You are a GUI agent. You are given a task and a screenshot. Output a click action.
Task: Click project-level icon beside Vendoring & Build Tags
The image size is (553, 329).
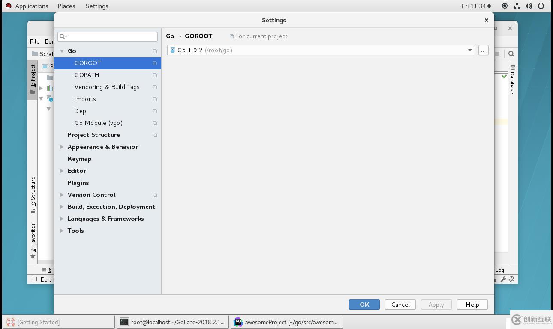[x=155, y=87]
